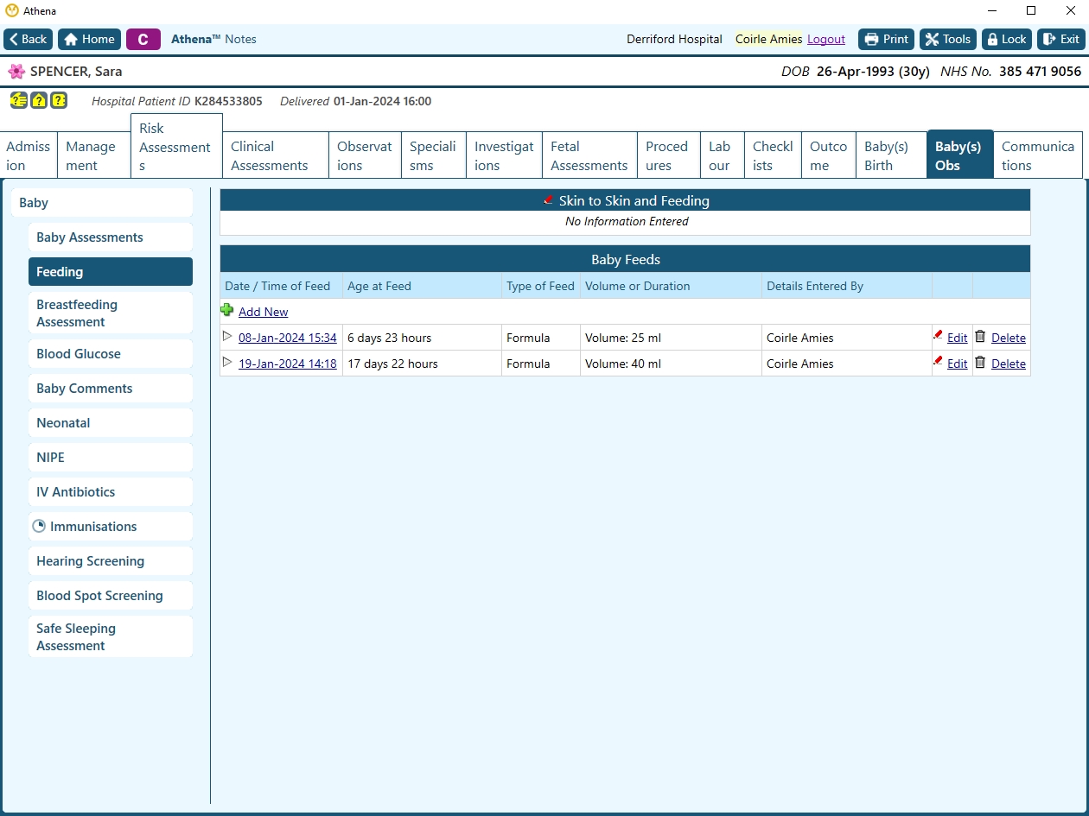Edit the 25 ml formula feed

coord(958,338)
